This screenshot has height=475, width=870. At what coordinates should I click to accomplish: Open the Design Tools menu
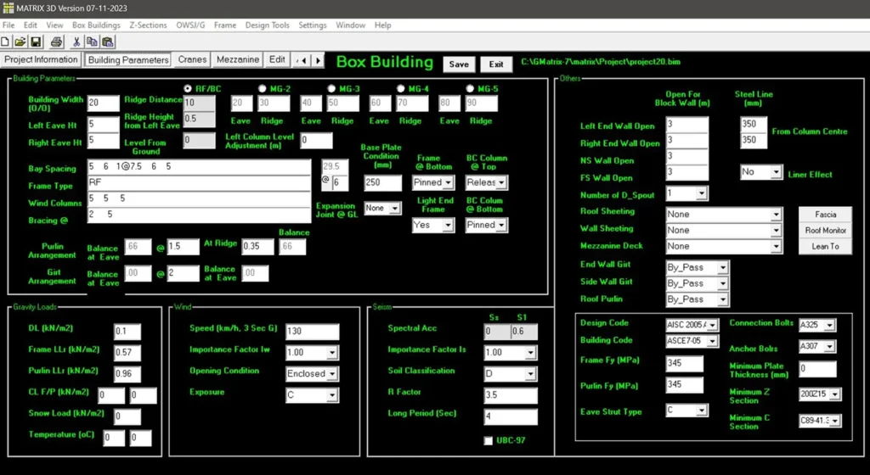click(x=268, y=25)
